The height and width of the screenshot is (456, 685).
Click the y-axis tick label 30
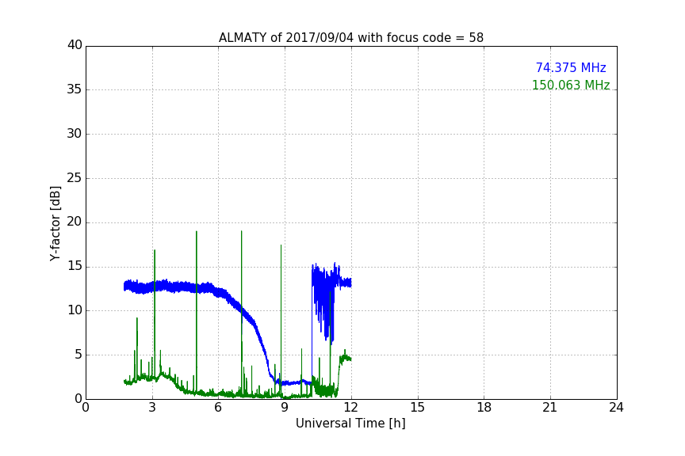(x=75, y=134)
